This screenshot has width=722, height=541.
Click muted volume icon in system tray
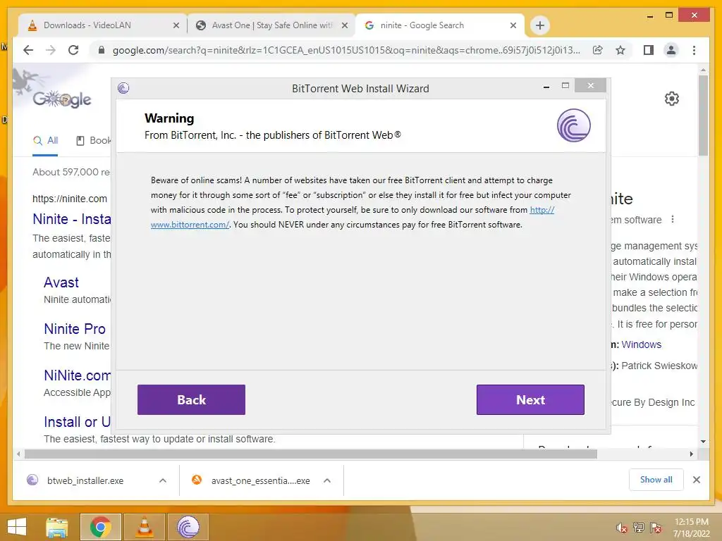[x=622, y=528]
